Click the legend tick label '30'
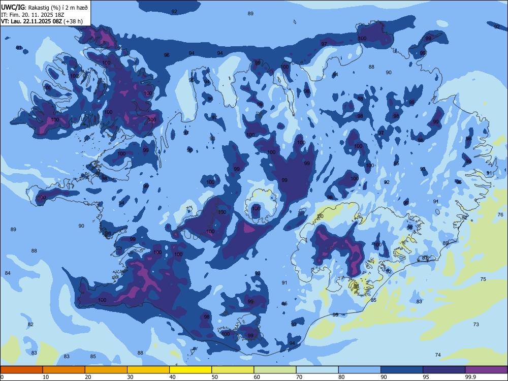Viewport: 508px width, 381px height. (130, 377)
